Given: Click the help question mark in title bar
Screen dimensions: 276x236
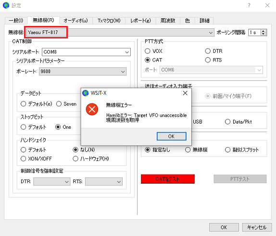Looking at the screenshot, I should [x=249, y=5].
